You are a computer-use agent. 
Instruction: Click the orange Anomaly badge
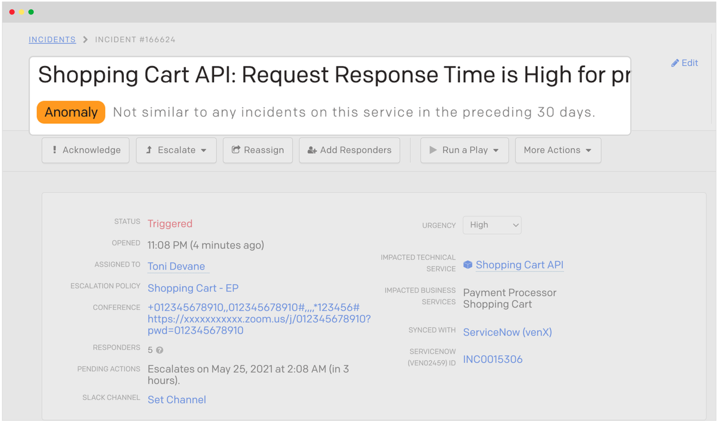(x=71, y=112)
